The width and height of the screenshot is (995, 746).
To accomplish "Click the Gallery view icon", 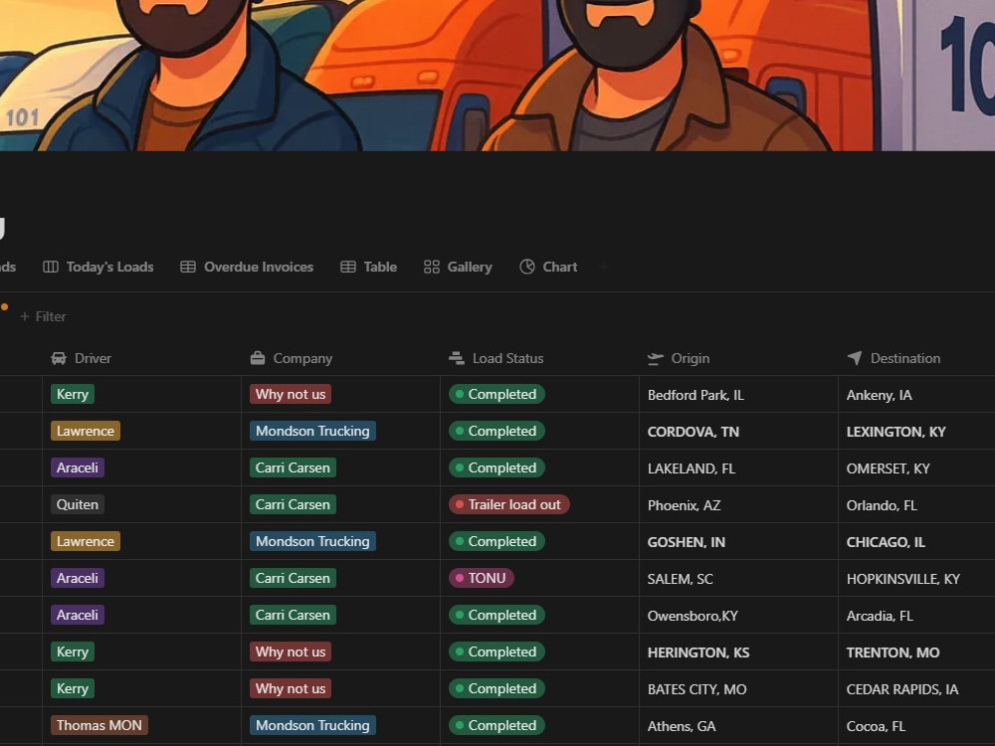I will 432,267.
